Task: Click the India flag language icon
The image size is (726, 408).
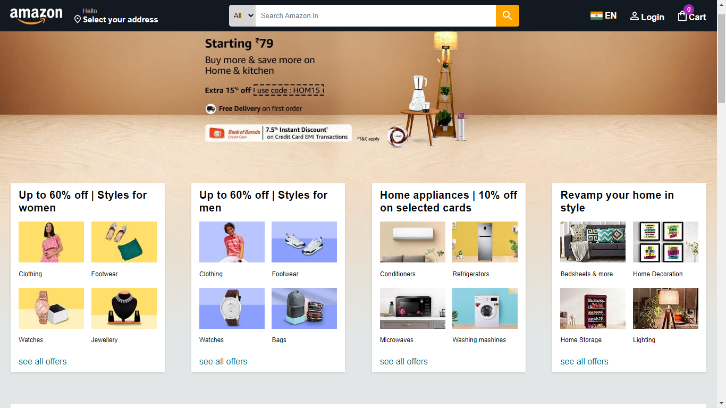Action: pos(596,15)
